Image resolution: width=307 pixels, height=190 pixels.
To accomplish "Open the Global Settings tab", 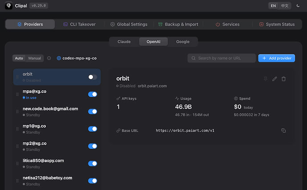I will click(129, 24).
